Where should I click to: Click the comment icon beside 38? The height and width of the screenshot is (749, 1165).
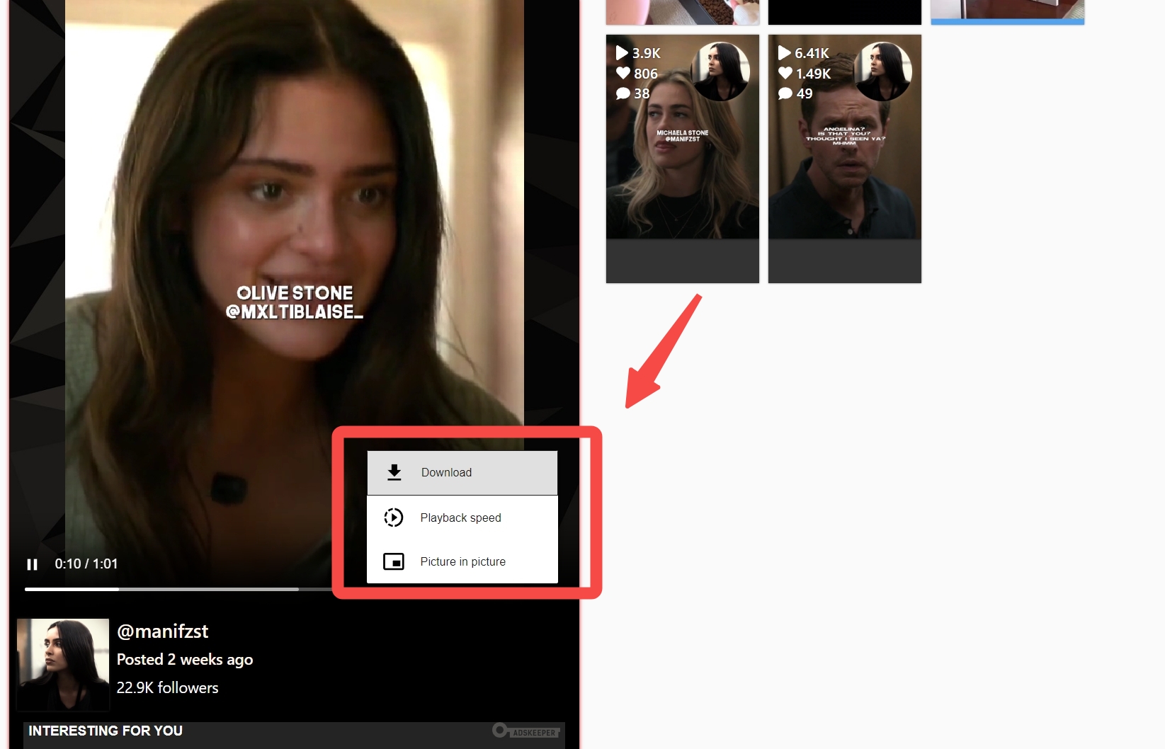[x=623, y=93]
